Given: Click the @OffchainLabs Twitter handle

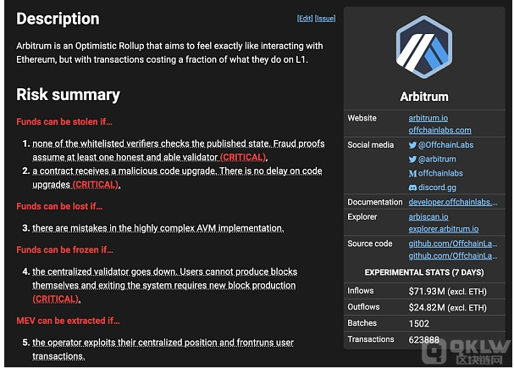Looking at the screenshot, I should point(445,145).
